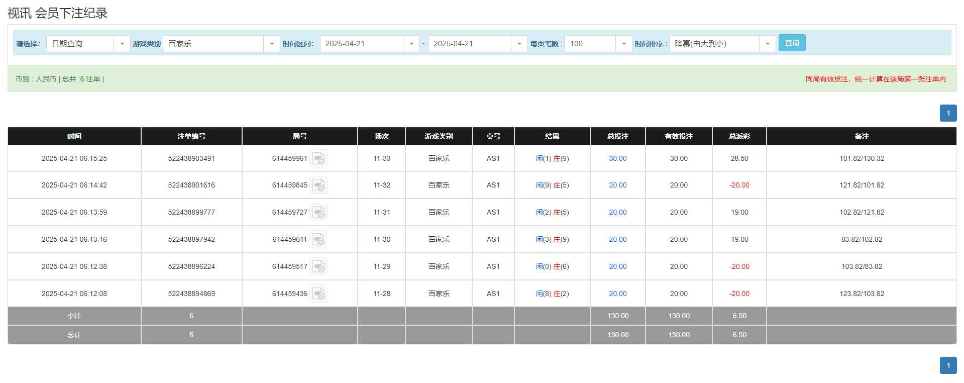Click the 时间 column header

pyautogui.click(x=74, y=136)
